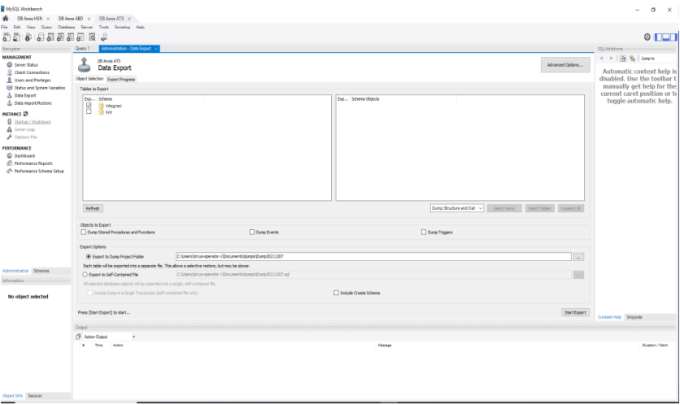The height and width of the screenshot is (405, 680).
Task: Expand the Action Output dropdown
Action: pos(133,337)
